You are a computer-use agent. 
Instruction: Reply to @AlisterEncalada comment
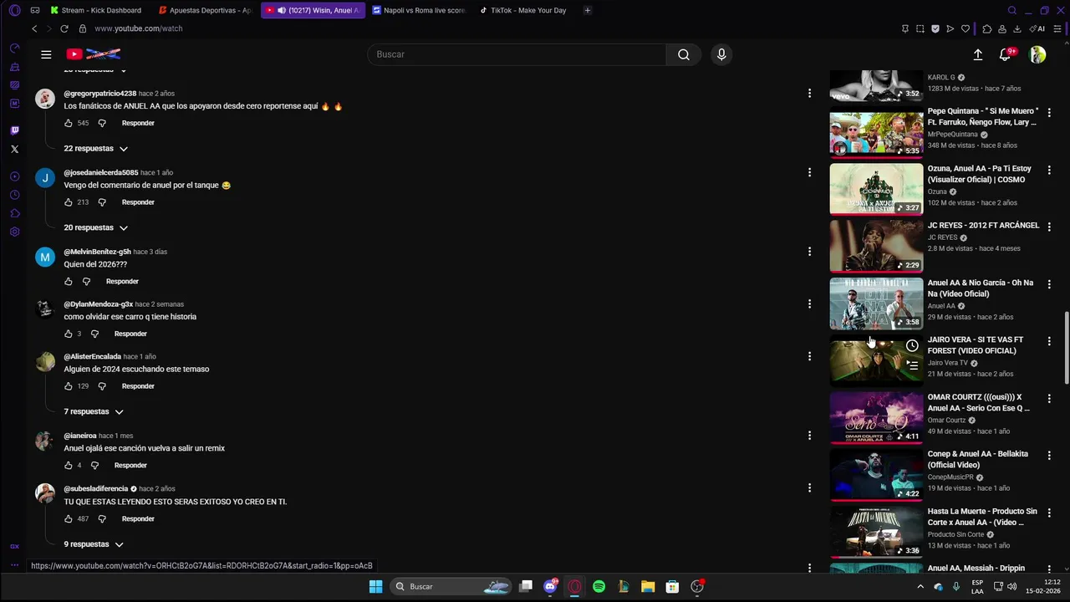(x=138, y=386)
